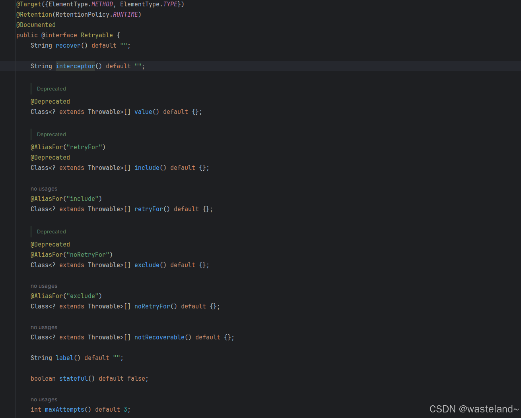Screen dimensions: 521x418
Task: Select the highlighted interceptor identifier
Action: (75, 66)
